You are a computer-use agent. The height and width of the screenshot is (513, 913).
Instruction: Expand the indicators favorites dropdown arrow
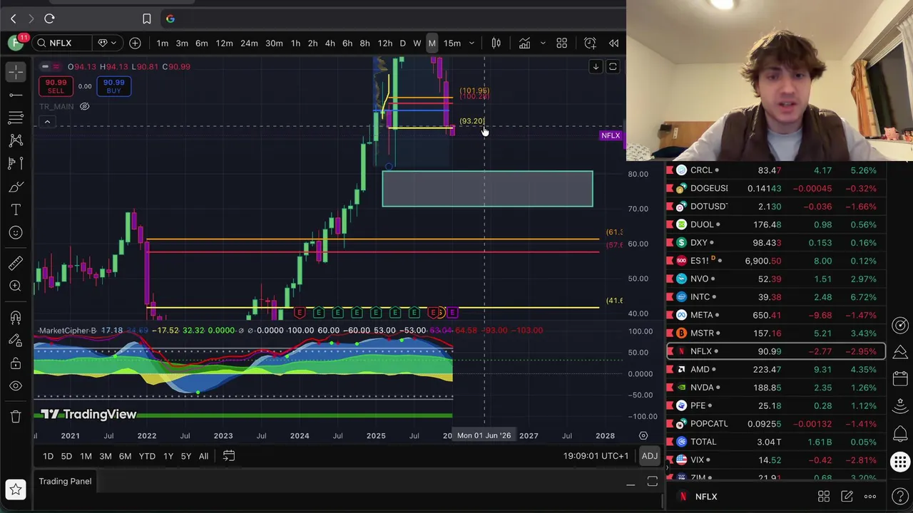tap(543, 43)
